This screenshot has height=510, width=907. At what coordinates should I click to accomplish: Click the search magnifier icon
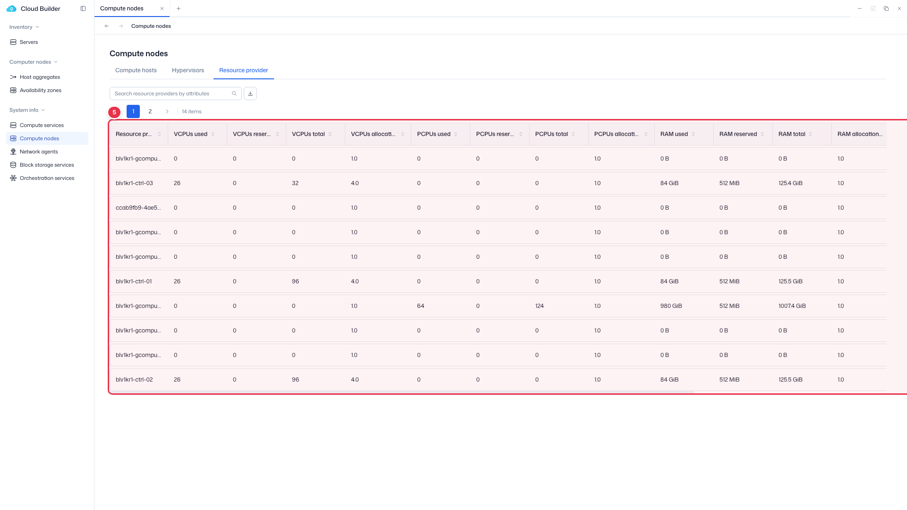coord(234,93)
